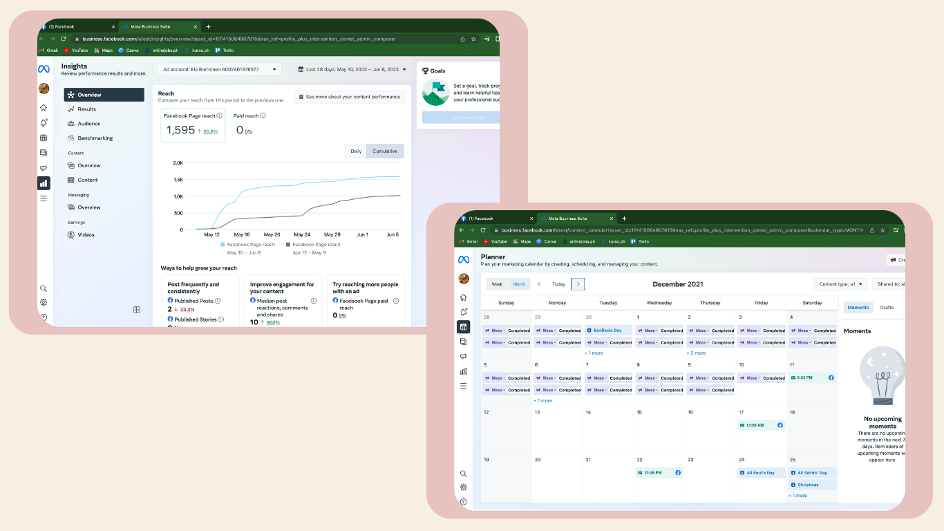Select Audience in Insights navigation
Viewport: 944px width, 531px height.
coord(104,124)
